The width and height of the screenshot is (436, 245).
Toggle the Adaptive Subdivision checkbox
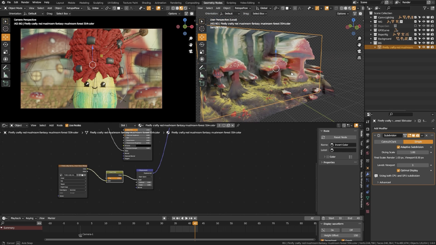398,147
